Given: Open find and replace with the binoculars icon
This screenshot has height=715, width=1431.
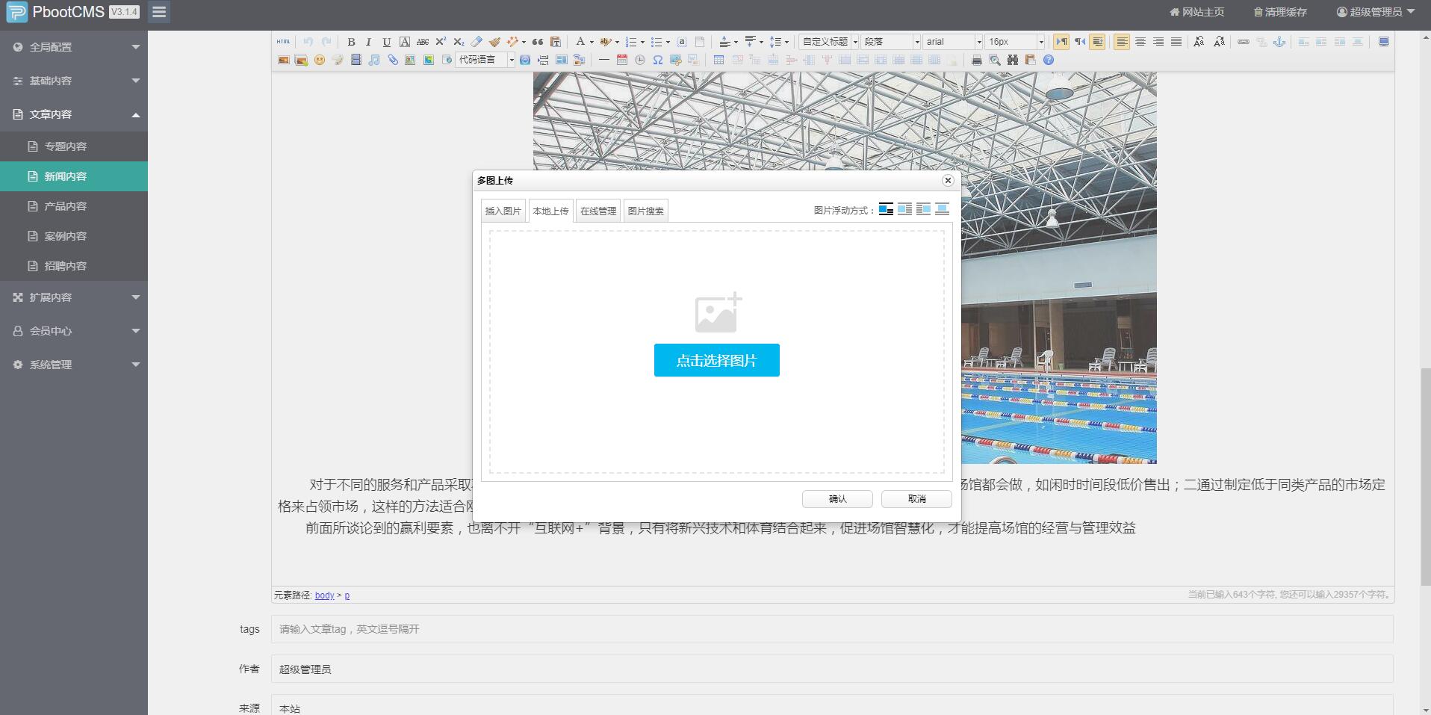Looking at the screenshot, I should [x=1012, y=61].
